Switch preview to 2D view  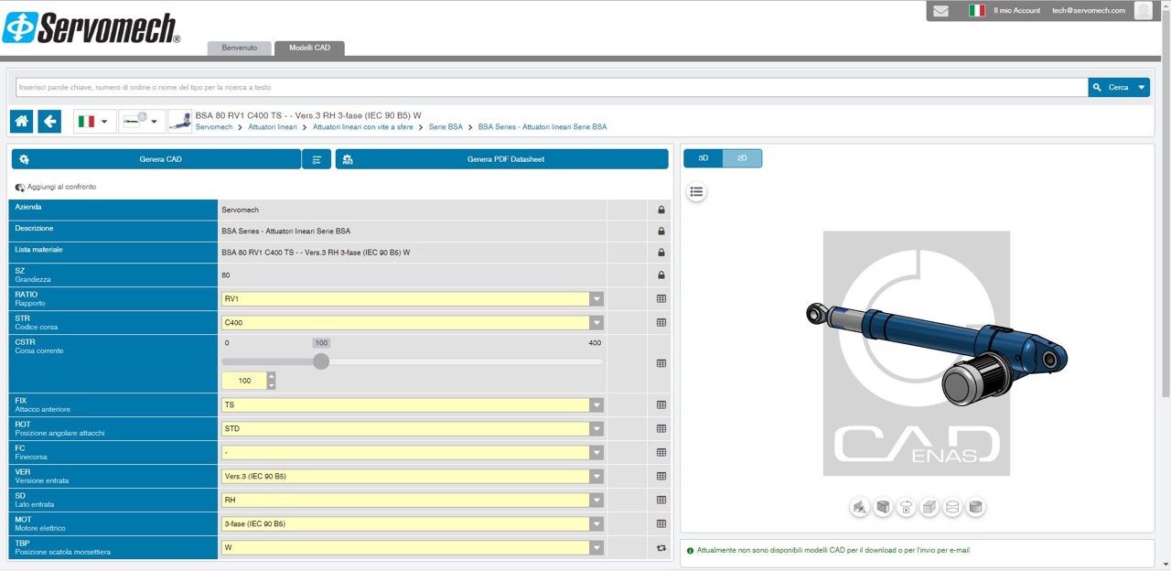(x=742, y=158)
